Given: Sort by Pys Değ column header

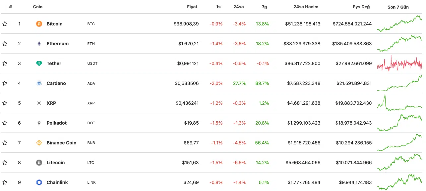Looking at the screenshot, I should coord(361,7).
